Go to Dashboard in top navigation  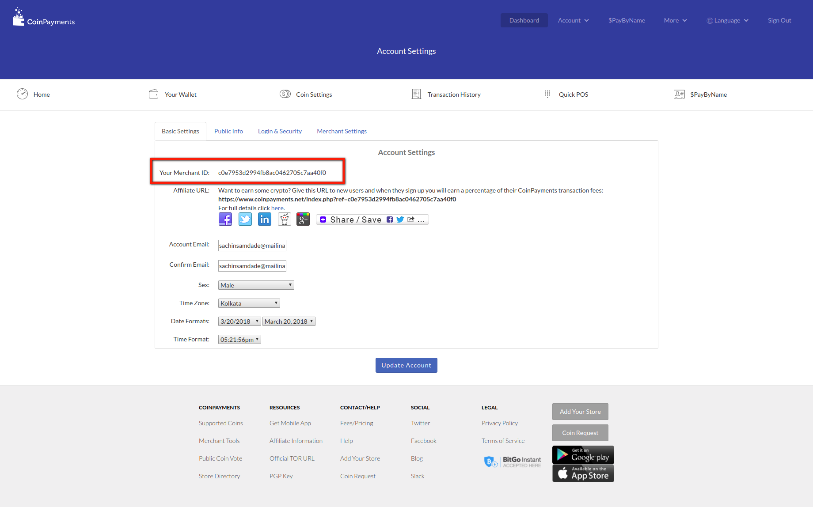524,20
